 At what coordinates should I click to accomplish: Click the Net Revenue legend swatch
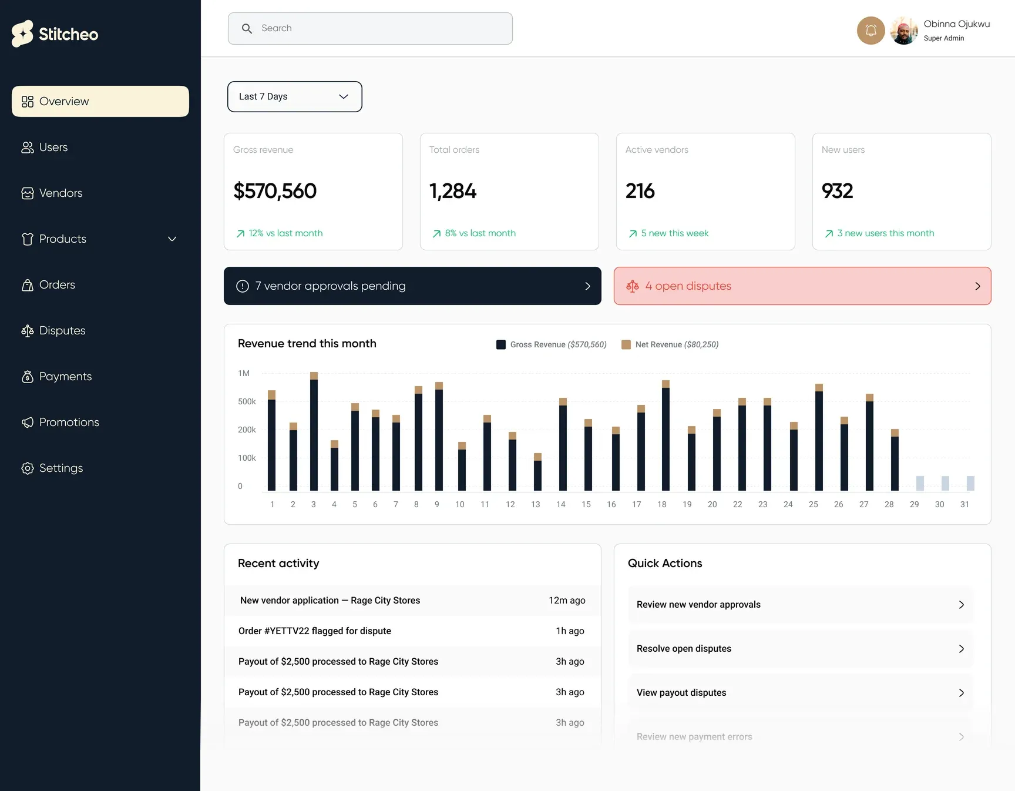(626, 345)
